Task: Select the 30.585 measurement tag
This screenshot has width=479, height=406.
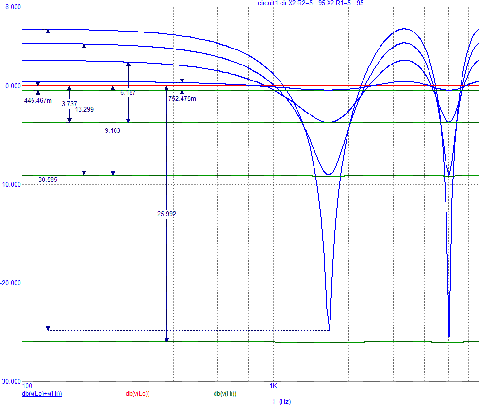Action: click(x=48, y=179)
